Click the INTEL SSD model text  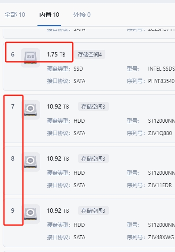(161, 69)
